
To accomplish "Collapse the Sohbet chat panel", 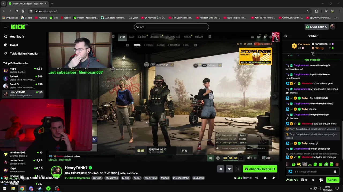I will tap(286, 36).
